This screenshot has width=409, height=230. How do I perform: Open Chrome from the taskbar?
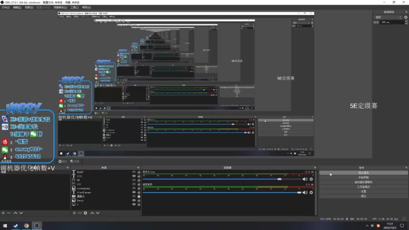[x=27, y=226]
